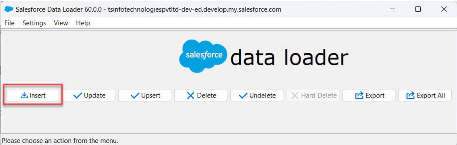Viewport: 457px width, 145px height.
Task: Select the Undelete action
Action: coord(257,95)
